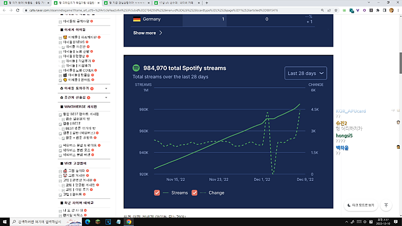
Task: Click the purple O extension icon
Action: coord(364,10)
